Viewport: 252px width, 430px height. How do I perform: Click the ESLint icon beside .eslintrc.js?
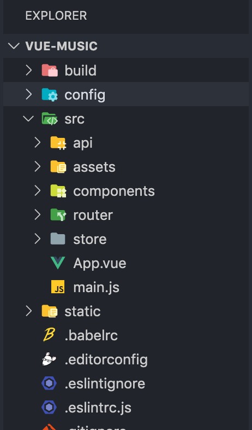tap(49, 407)
